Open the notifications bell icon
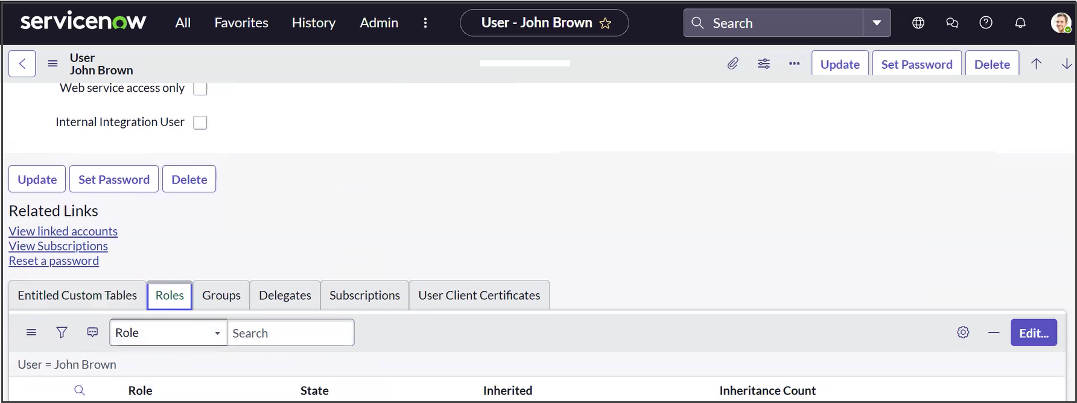This screenshot has width=1077, height=403. click(1020, 23)
